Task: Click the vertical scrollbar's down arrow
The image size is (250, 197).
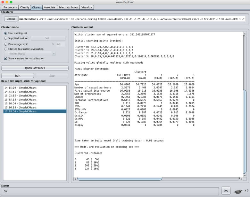Action: (x=245, y=175)
